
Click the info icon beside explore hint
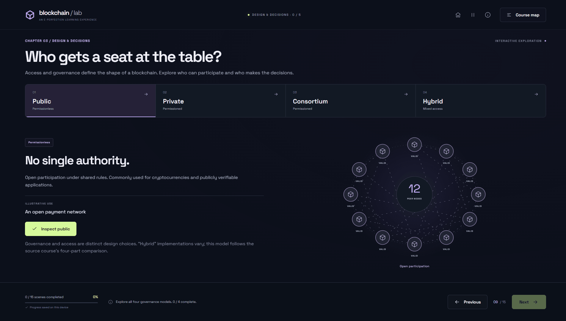point(111,302)
